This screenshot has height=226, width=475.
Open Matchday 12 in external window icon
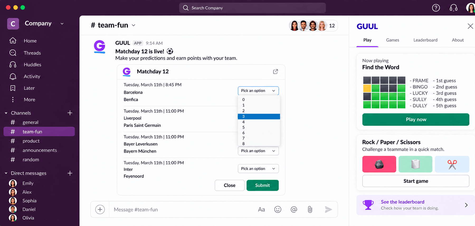click(275, 72)
